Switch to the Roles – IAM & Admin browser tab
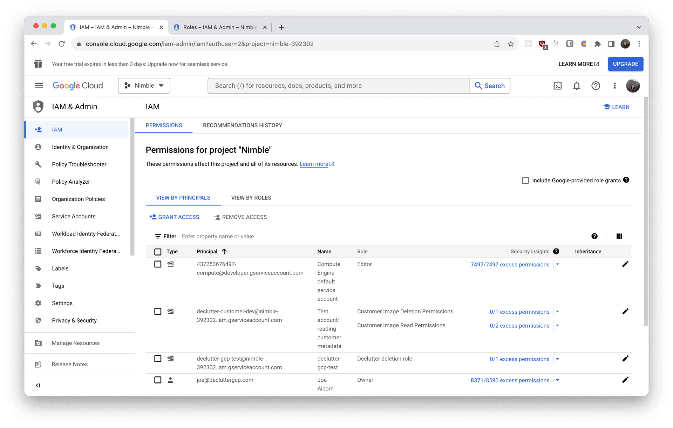Viewport: 673px width, 428px height. (220, 27)
